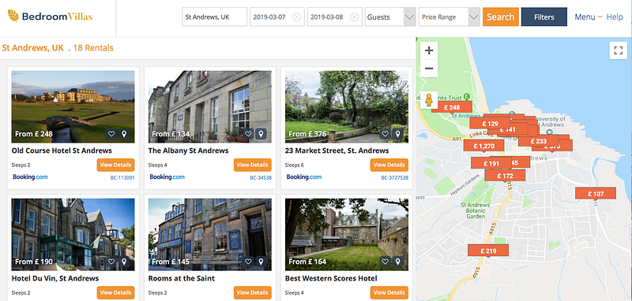Open the Help link
The image size is (632, 301).
[615, 17]
